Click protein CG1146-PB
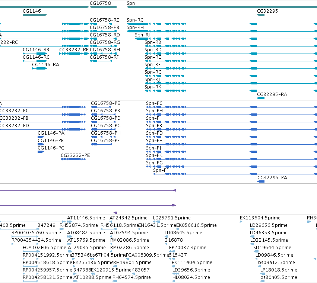The width and height of the screenshot is (317, 283). [51, 141]
